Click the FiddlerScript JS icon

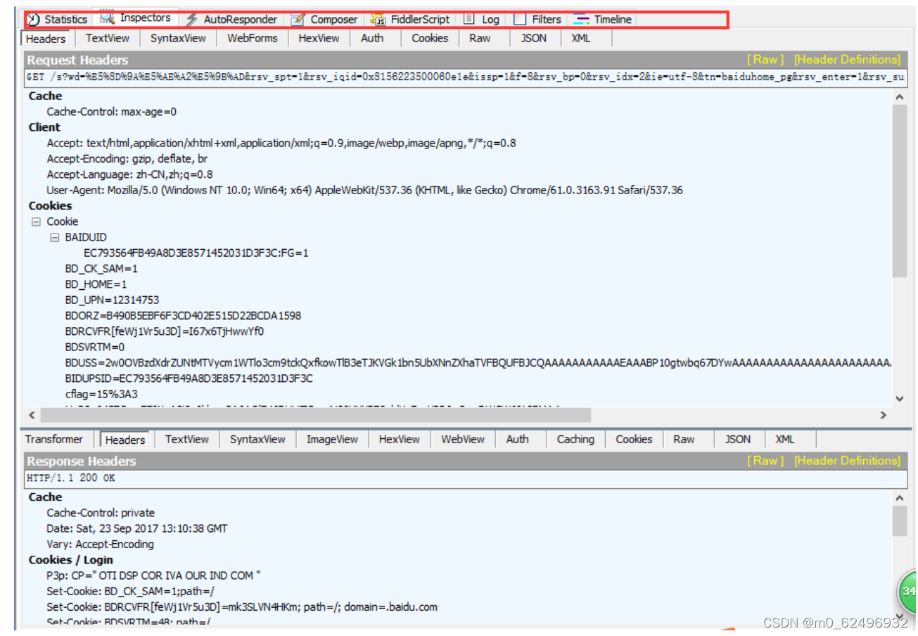pos(378,20)
